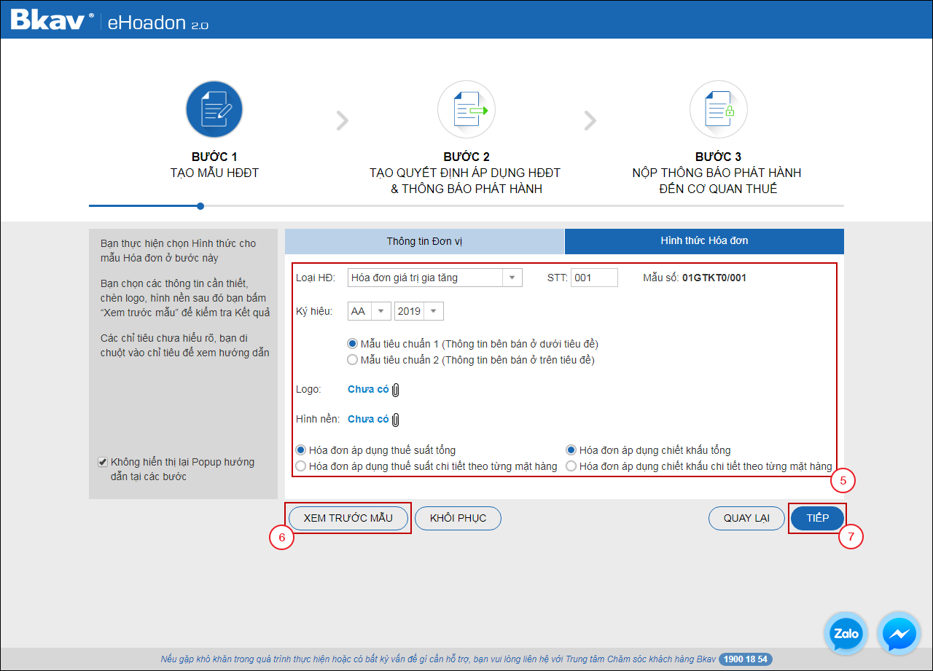Viewport: 933px width, 671px height.
Task: Open the Loại HĐ invoice type dropdown
Action: pos(435,278)
